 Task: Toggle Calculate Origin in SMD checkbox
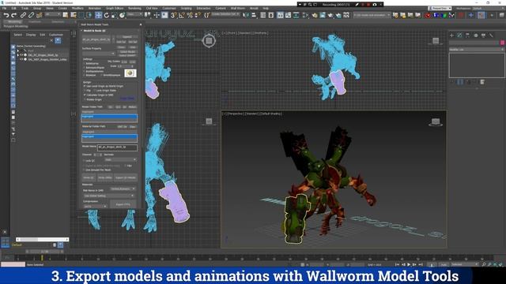(85, 95)
